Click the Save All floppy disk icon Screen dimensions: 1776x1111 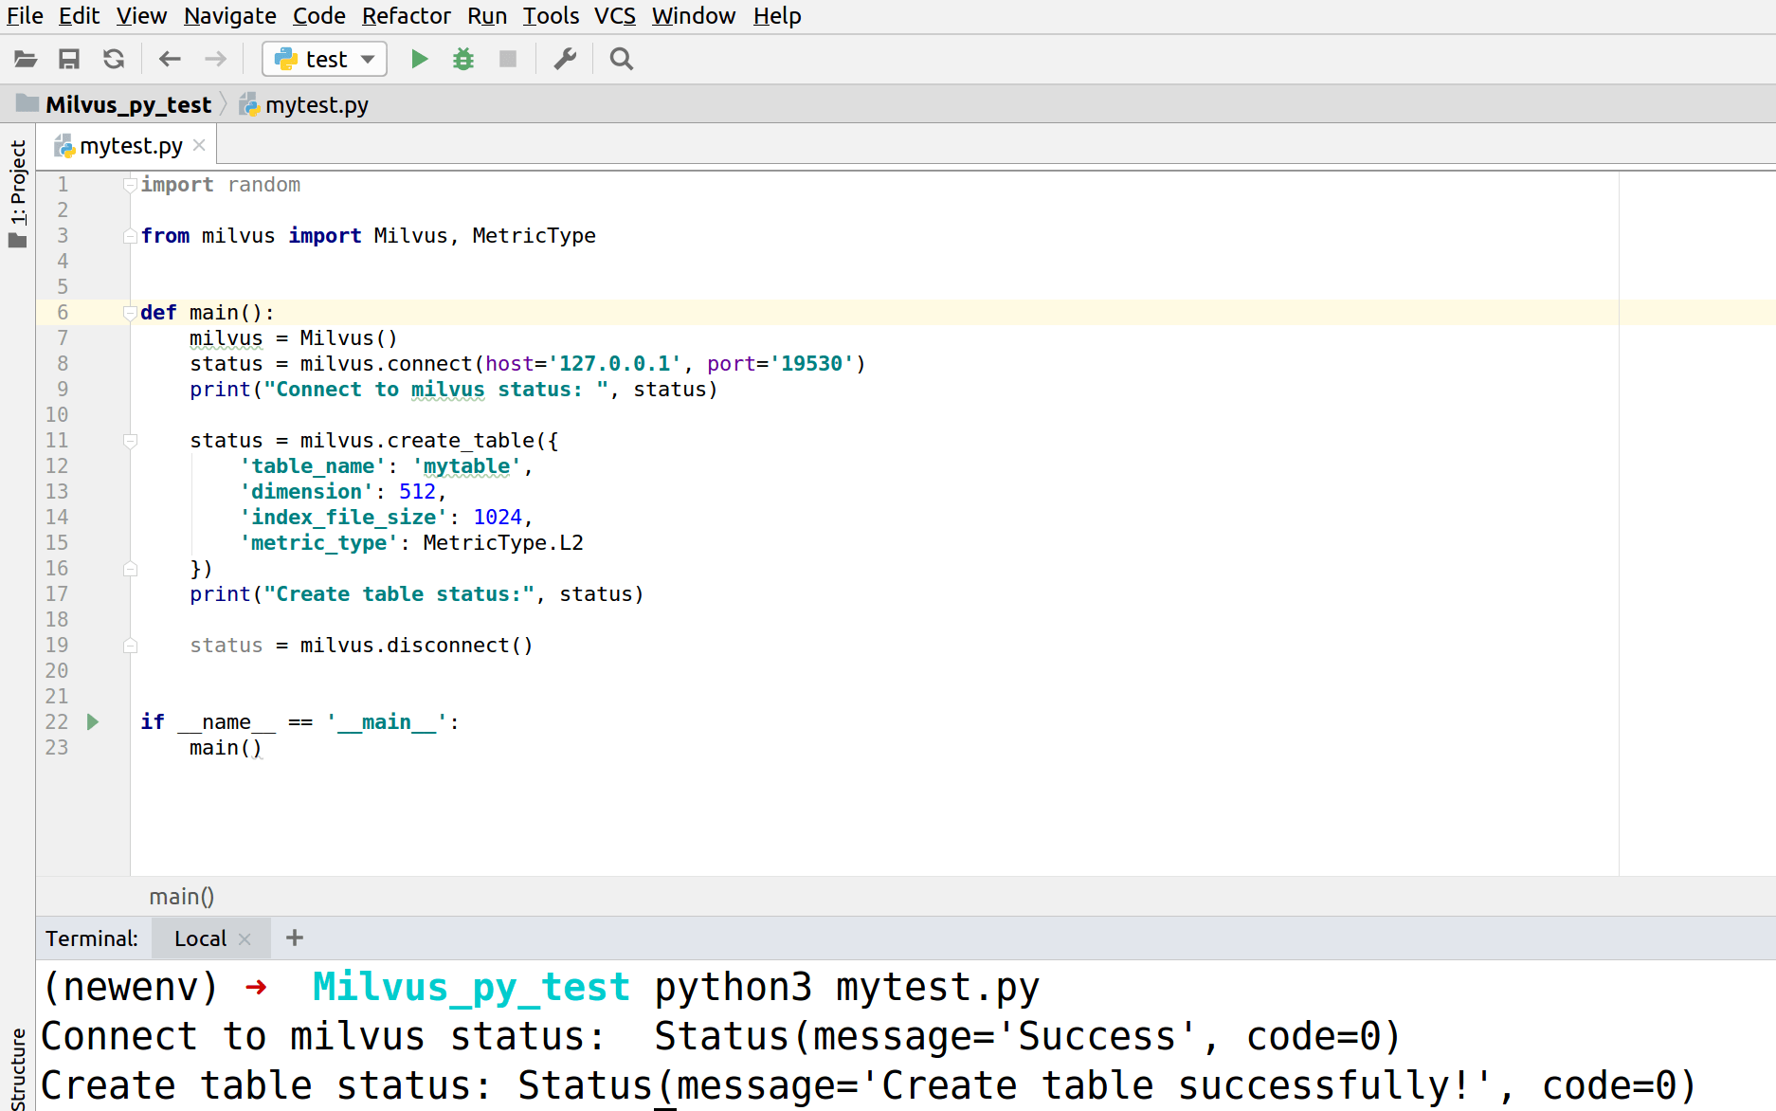(x=69, y=60)
